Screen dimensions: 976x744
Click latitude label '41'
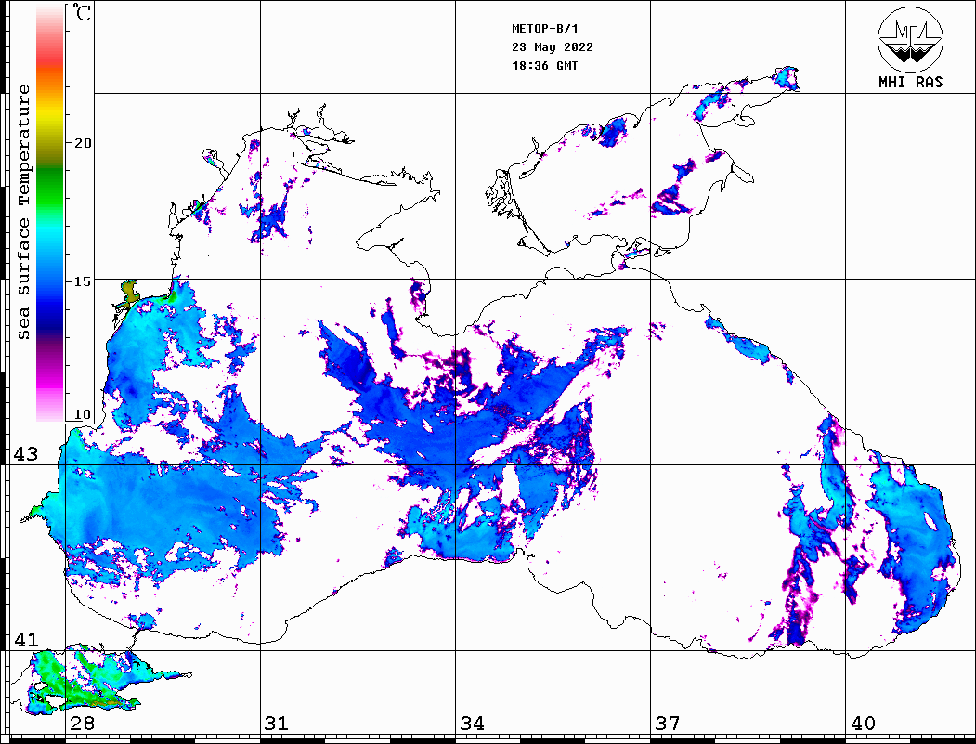tap(26, 640)
